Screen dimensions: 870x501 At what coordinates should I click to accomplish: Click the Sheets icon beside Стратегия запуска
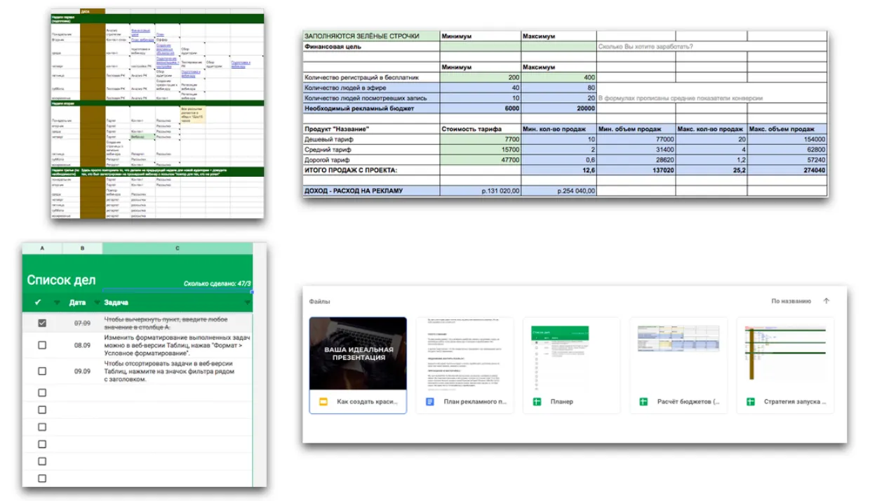tap(750, 402)
